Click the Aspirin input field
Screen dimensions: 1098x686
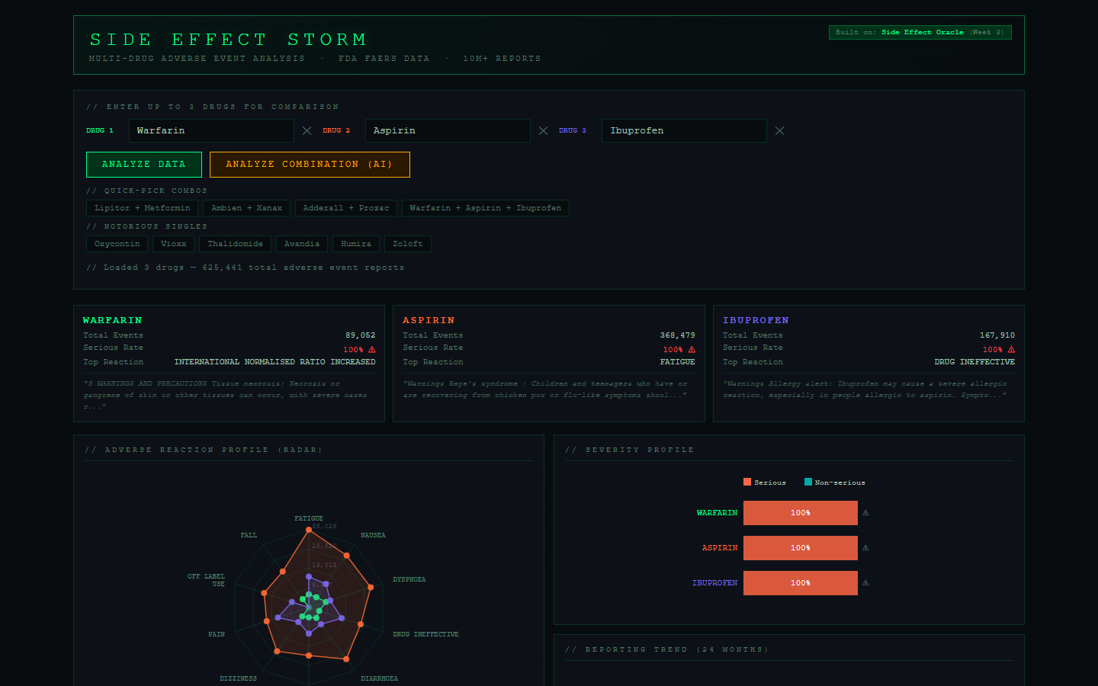coord(448,130)
